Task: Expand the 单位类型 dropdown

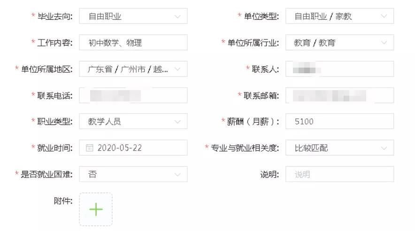Action: coord(339,16)
